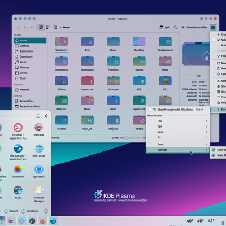This screenshot has width=226, height=226.
Task: Adjust the Zoom slider handle
Action: [x=126, y=138]
